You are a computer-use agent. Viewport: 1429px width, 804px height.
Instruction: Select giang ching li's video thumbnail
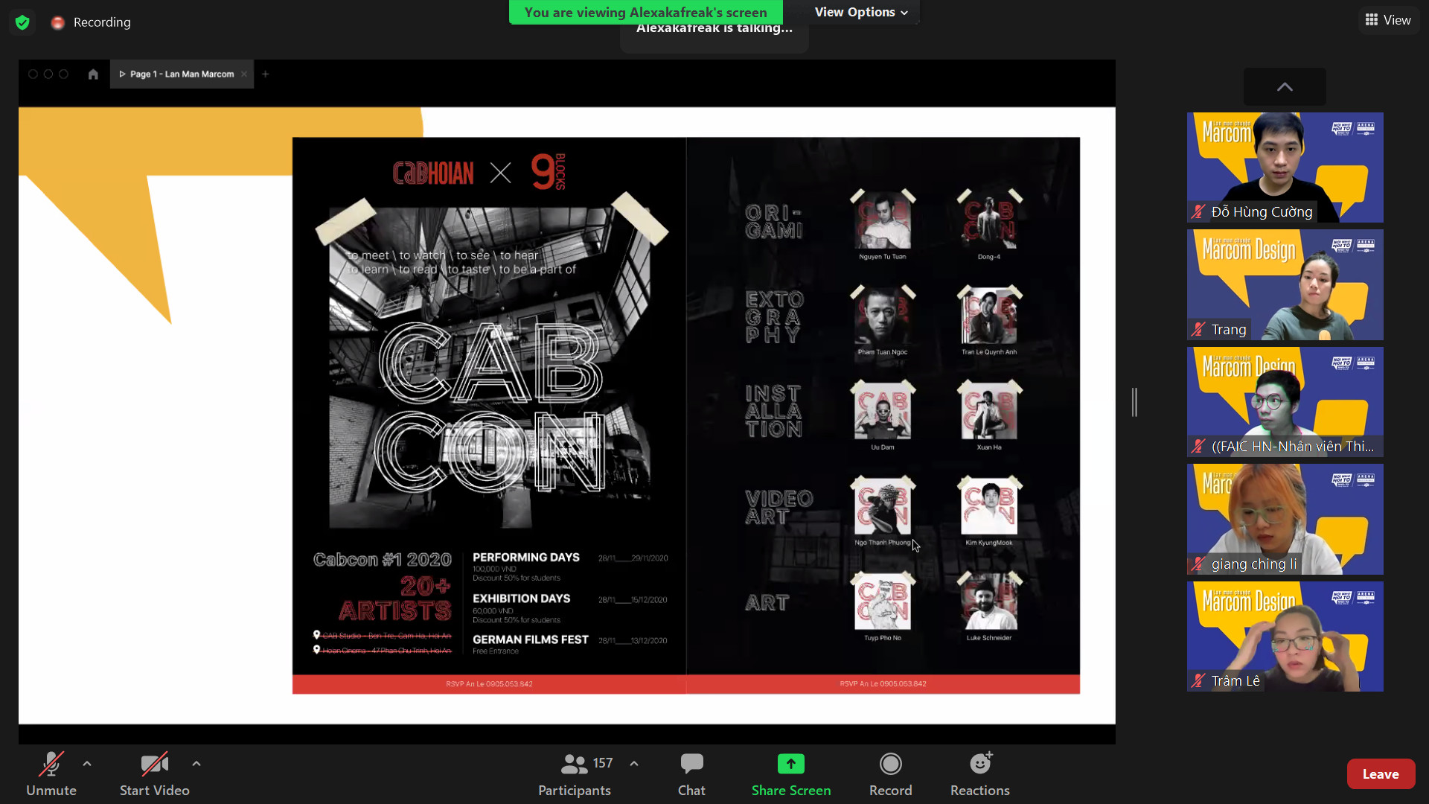pos(1285,520)
